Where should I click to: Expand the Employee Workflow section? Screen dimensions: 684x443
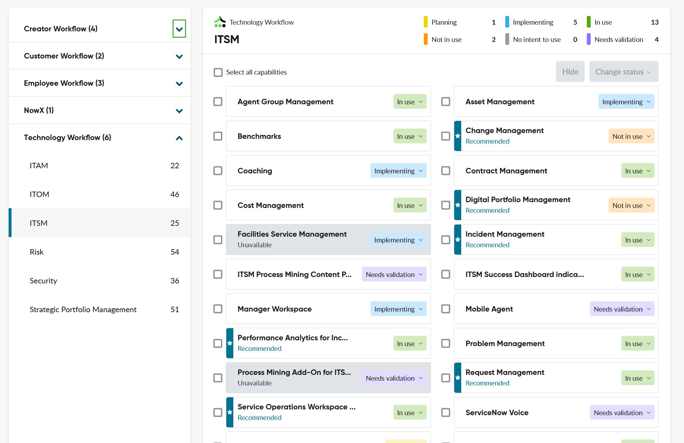tap(179, 83)
